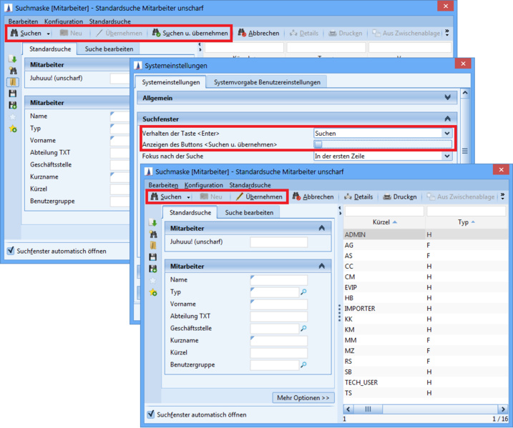Click lookup magnifier beside Benutzergruppe field
The width and height of the screenshot is (513, 428).
(303, 365)
